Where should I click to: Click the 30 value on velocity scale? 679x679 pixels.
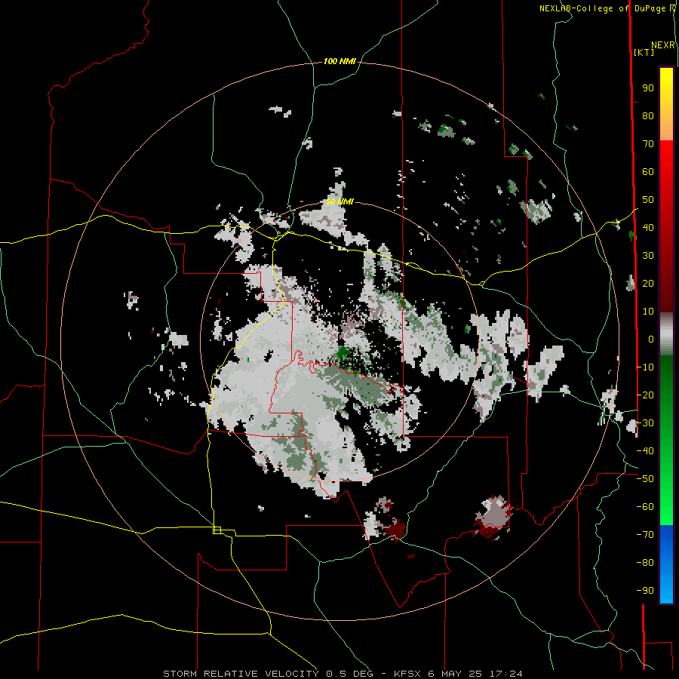648,256
